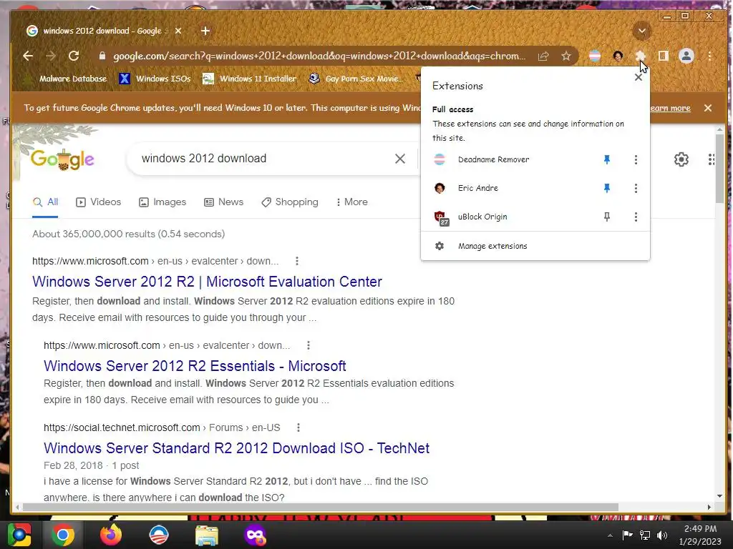Switch to the Images search tab
The image size is (733, 549).
coord(162,202)
